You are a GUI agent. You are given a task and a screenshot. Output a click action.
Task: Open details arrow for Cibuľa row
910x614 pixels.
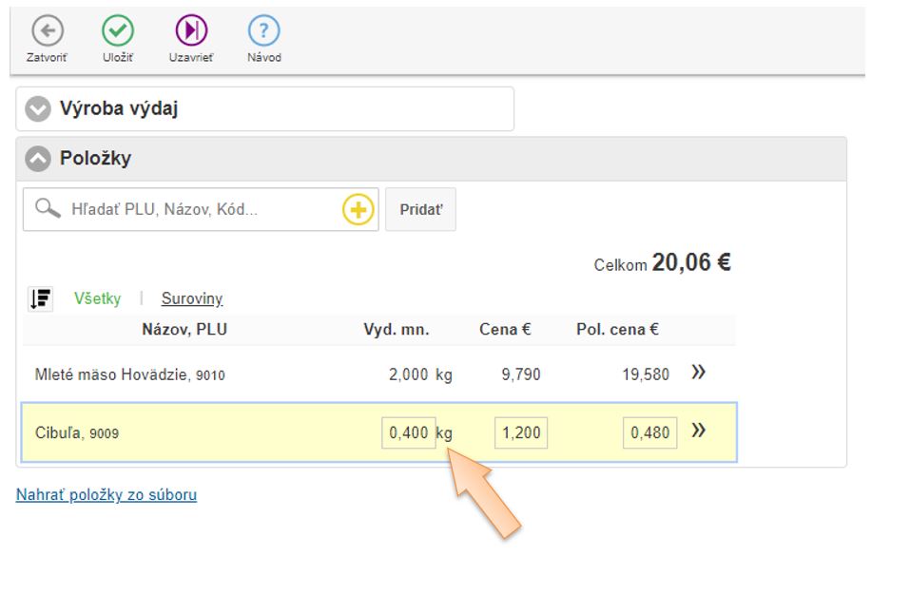tap(698, 432)
